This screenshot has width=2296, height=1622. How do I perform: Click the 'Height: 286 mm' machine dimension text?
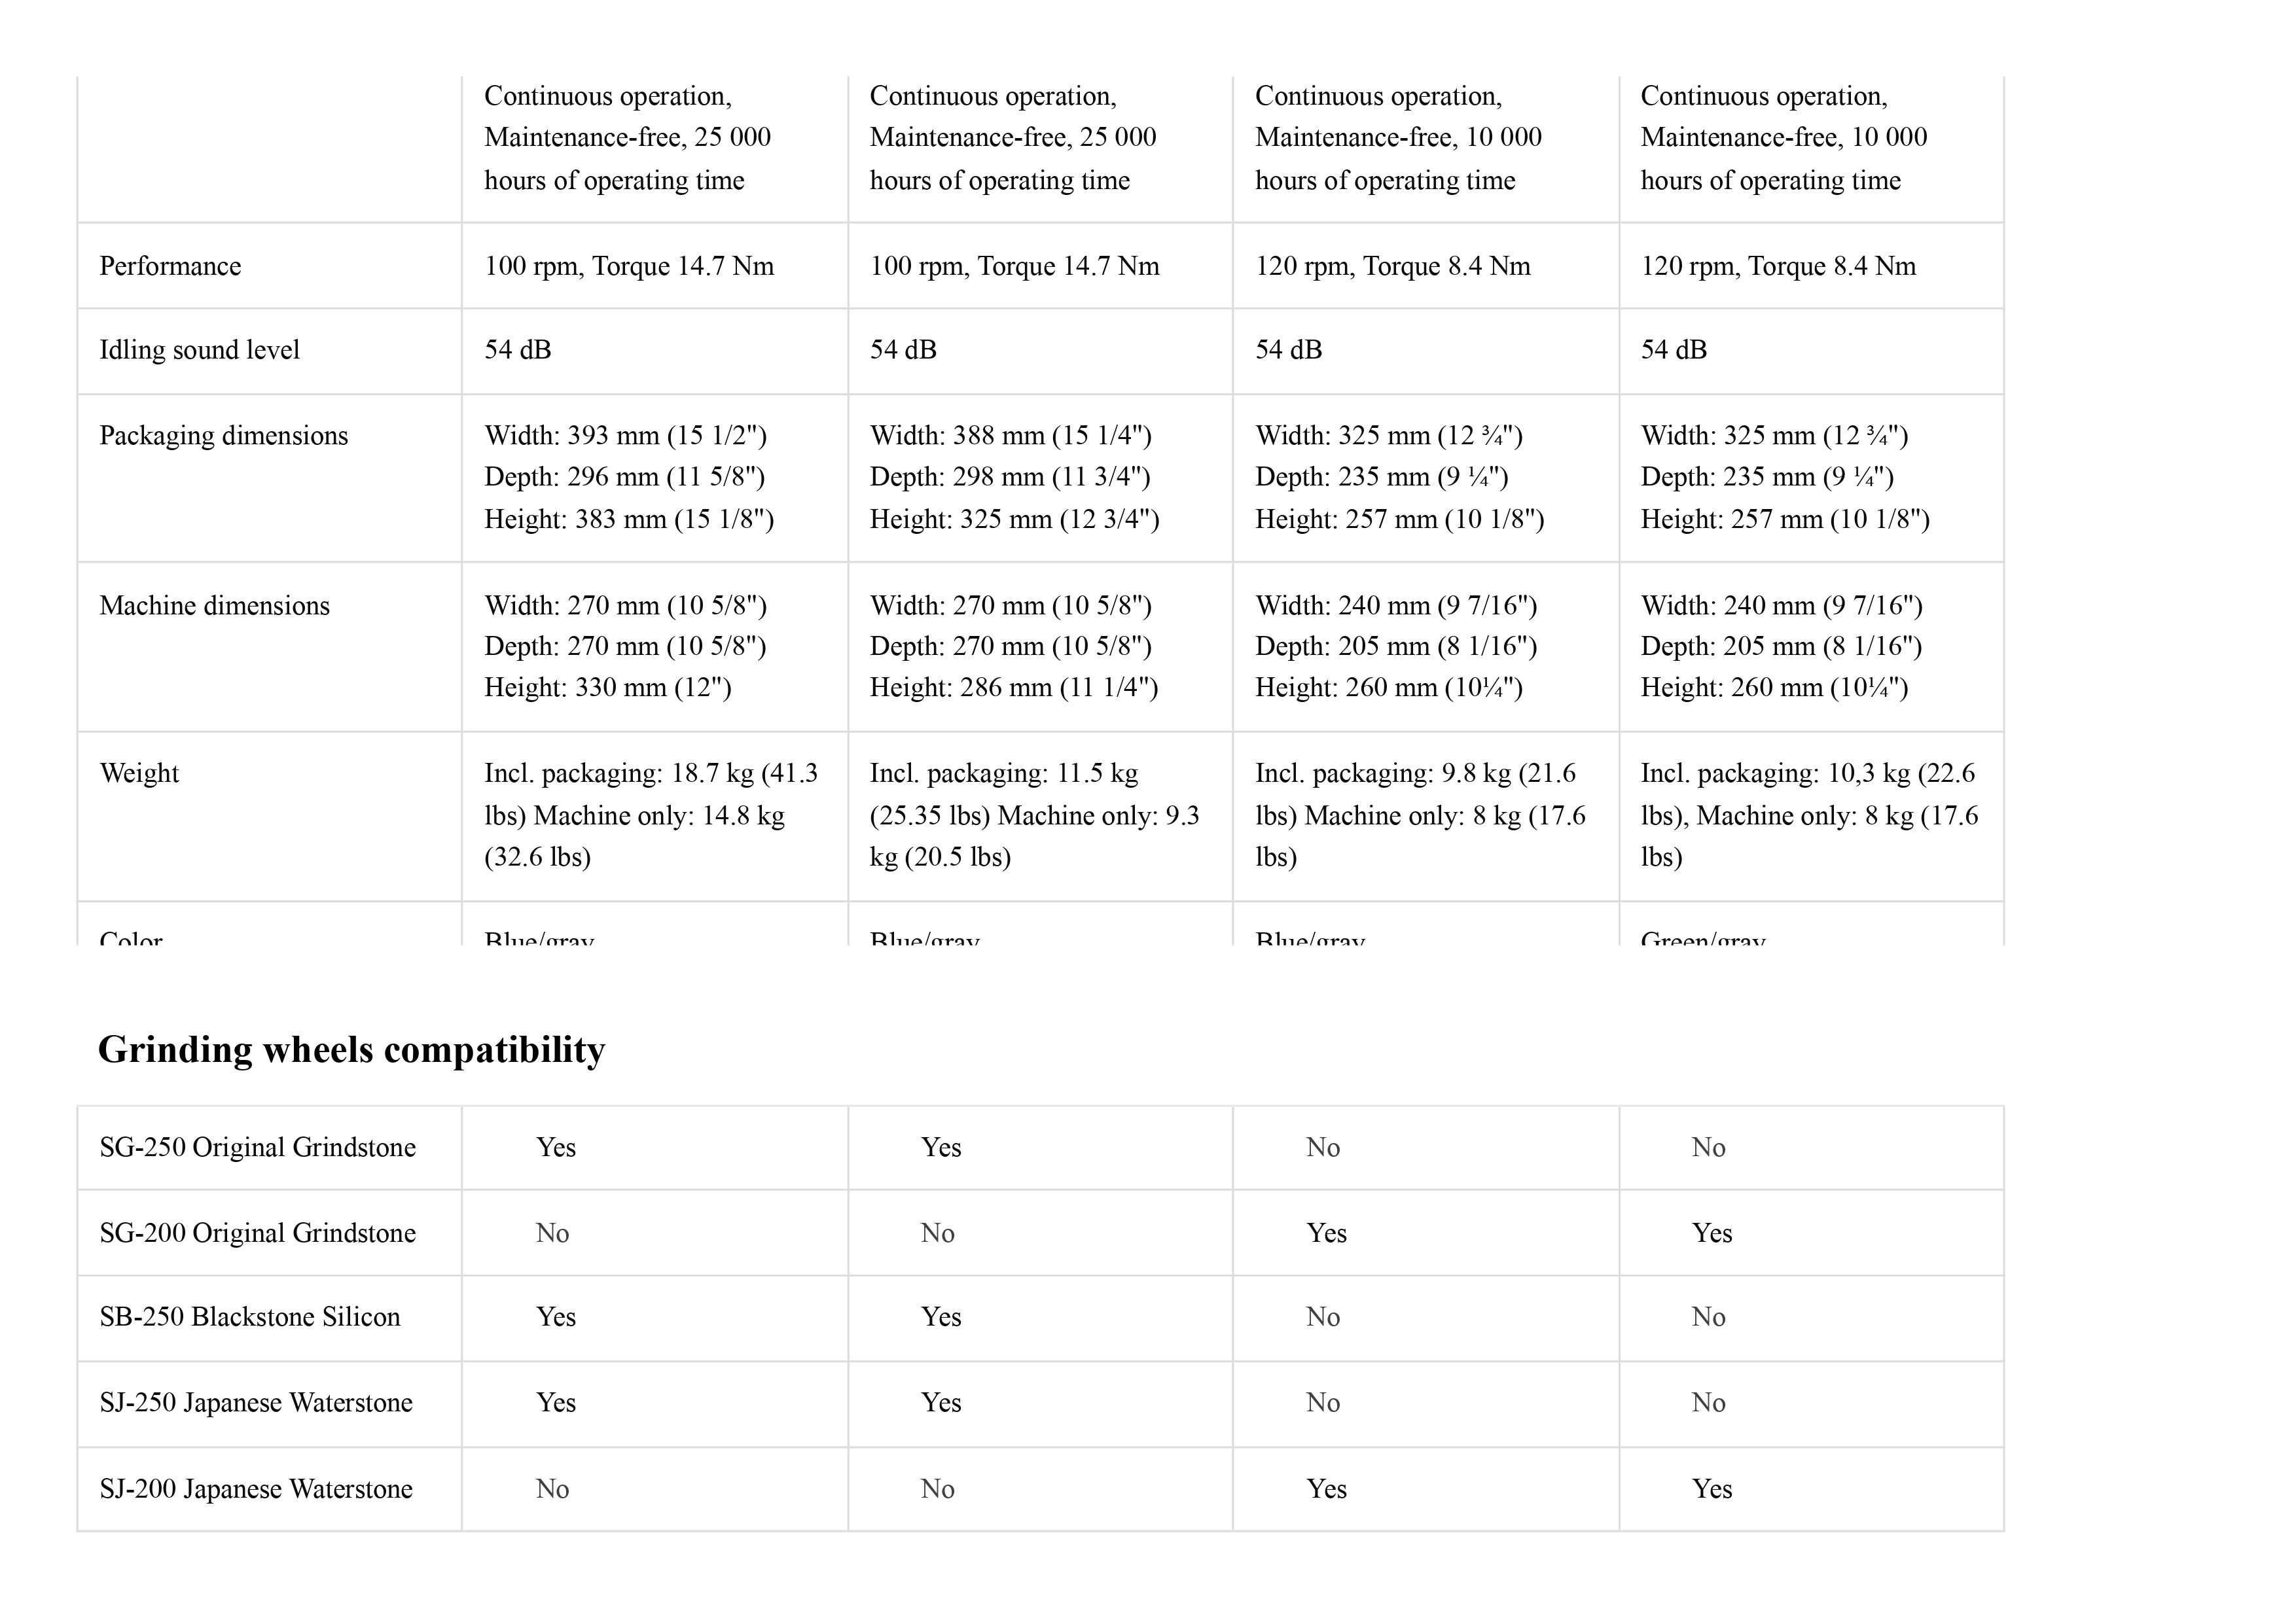click(x=1013, y=688)
